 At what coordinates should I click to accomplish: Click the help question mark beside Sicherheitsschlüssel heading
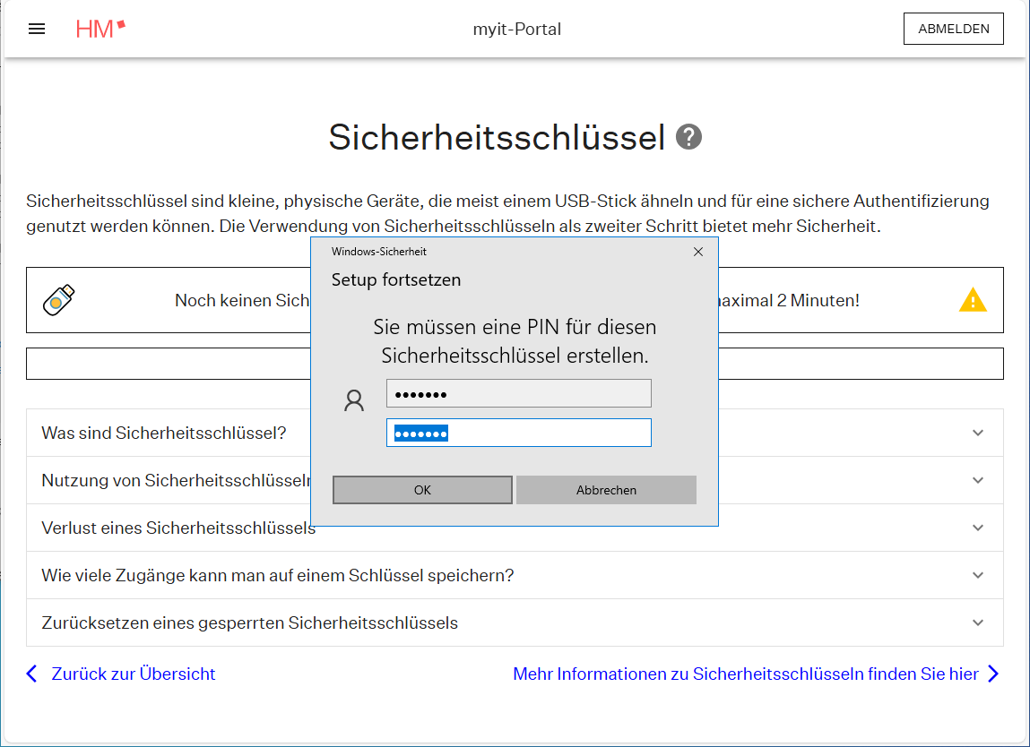pyautogui.click(x=688, y=137)
